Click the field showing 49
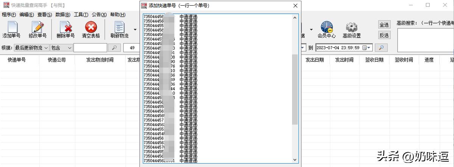 tap(132, 48)
